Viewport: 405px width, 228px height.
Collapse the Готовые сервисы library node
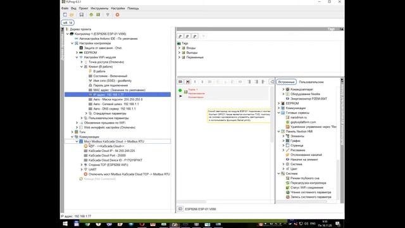tap(278, 113)
